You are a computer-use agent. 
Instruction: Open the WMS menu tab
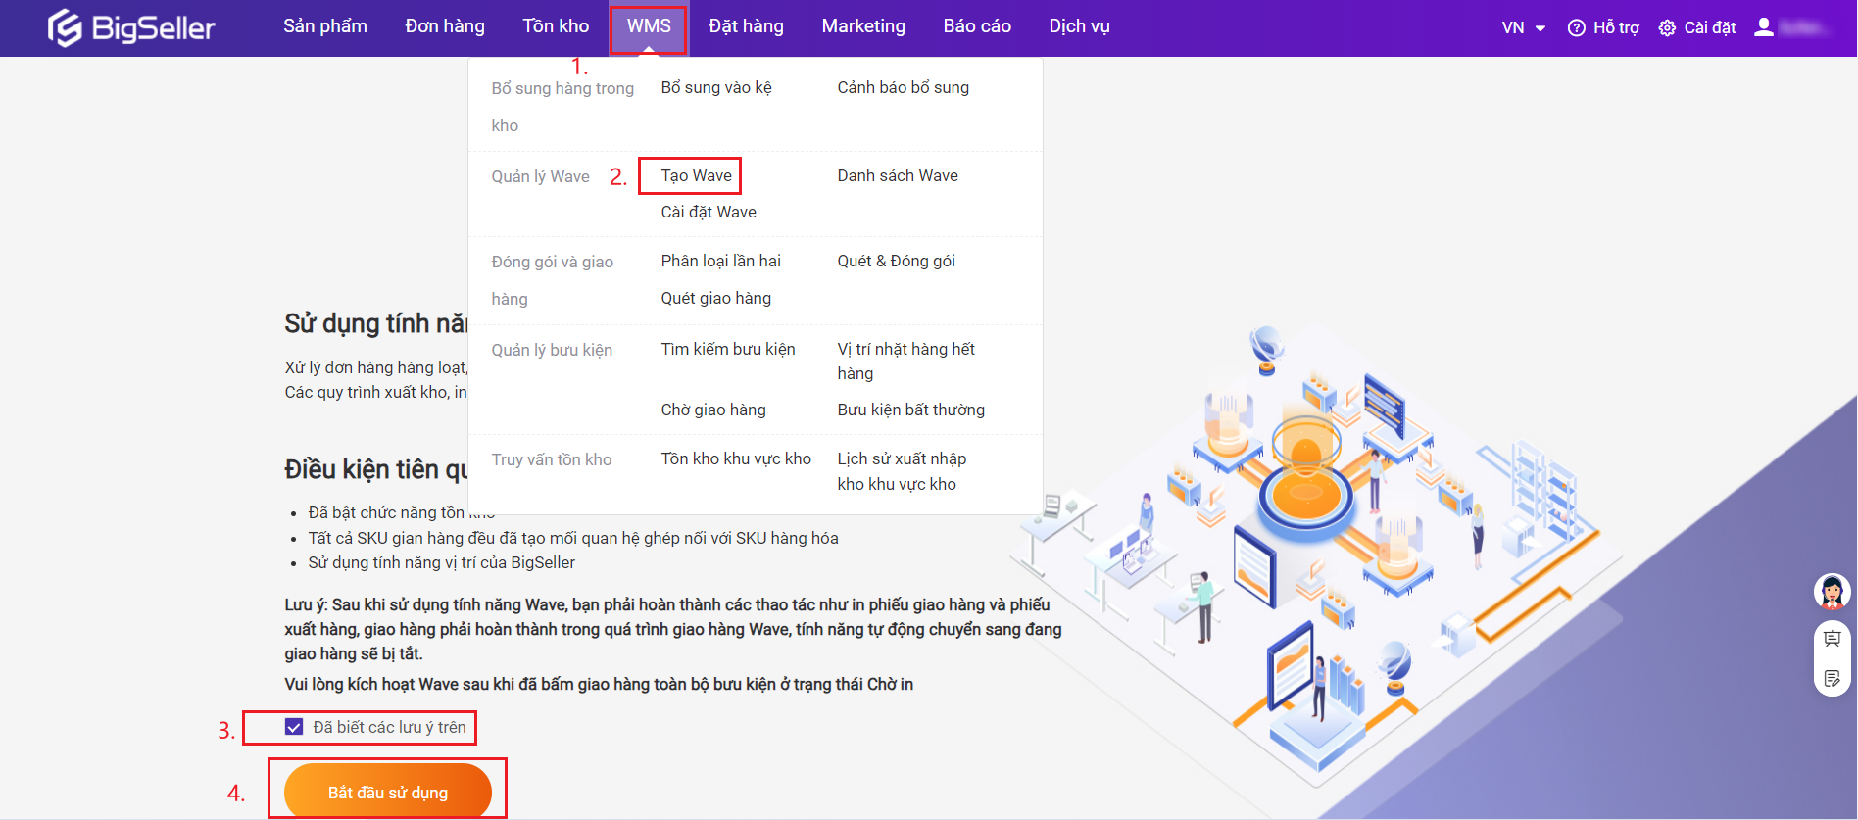[649, 26]
